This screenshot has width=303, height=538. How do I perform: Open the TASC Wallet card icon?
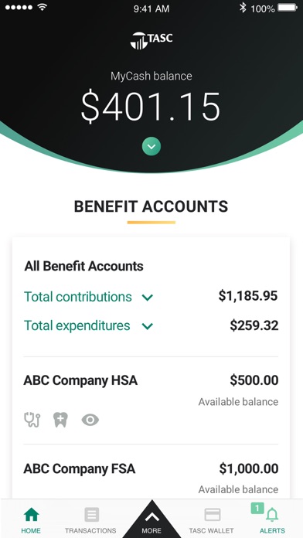click(213, 514)
